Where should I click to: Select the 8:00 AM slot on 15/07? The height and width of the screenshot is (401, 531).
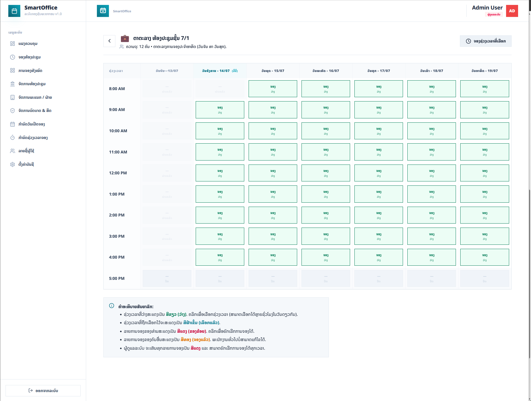click(x=273, y=89)
